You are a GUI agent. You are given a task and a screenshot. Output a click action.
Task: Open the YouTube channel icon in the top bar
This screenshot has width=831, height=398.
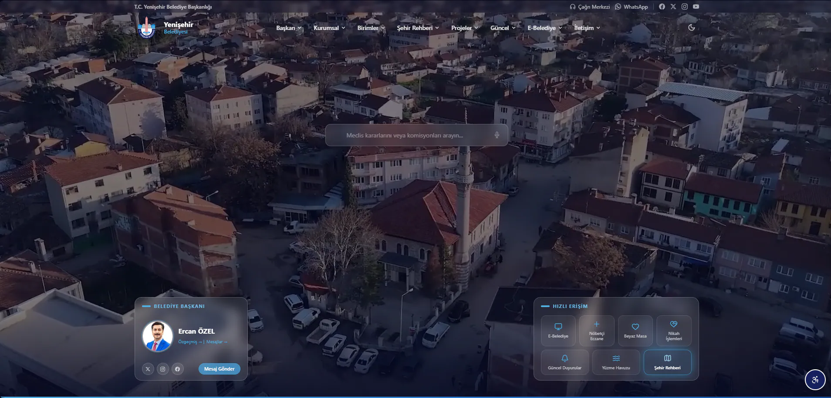pos(696,7)
